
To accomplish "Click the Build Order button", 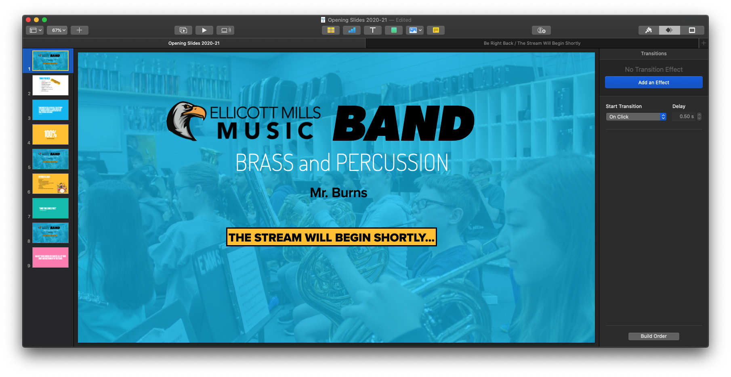I will tap(653, 336).
